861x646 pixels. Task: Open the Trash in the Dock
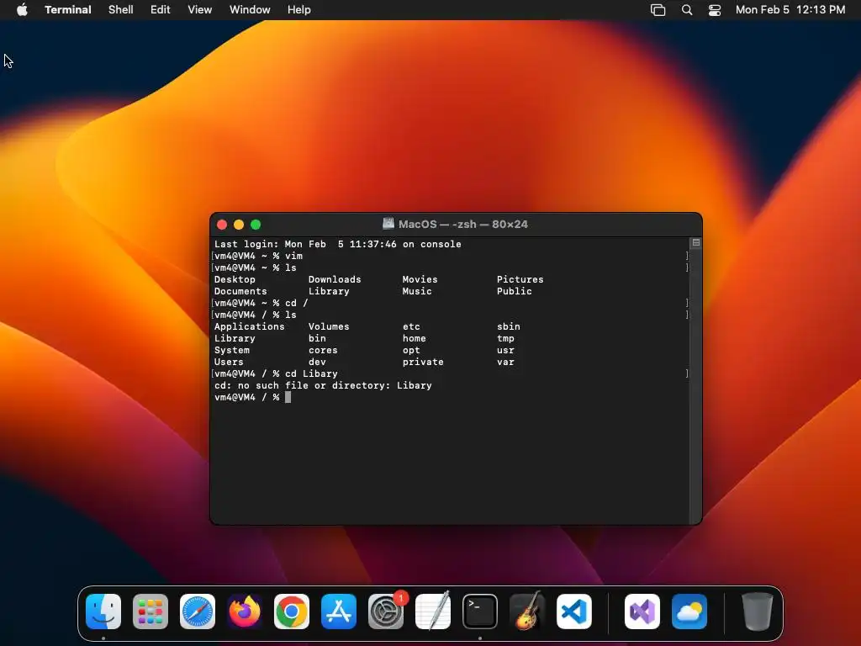pos(758,612)
